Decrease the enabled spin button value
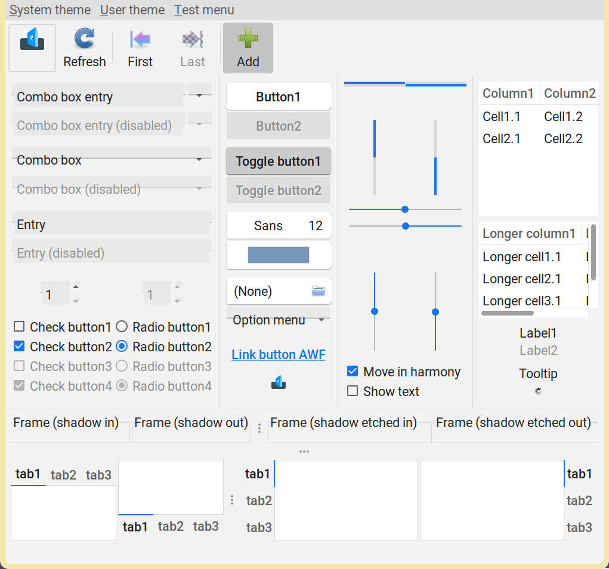The image size is (609, 569). (76, 301)
